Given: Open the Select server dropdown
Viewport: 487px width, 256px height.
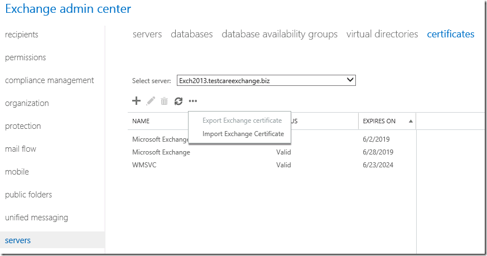Looking at the screenshot, I should tap(266, 80).
